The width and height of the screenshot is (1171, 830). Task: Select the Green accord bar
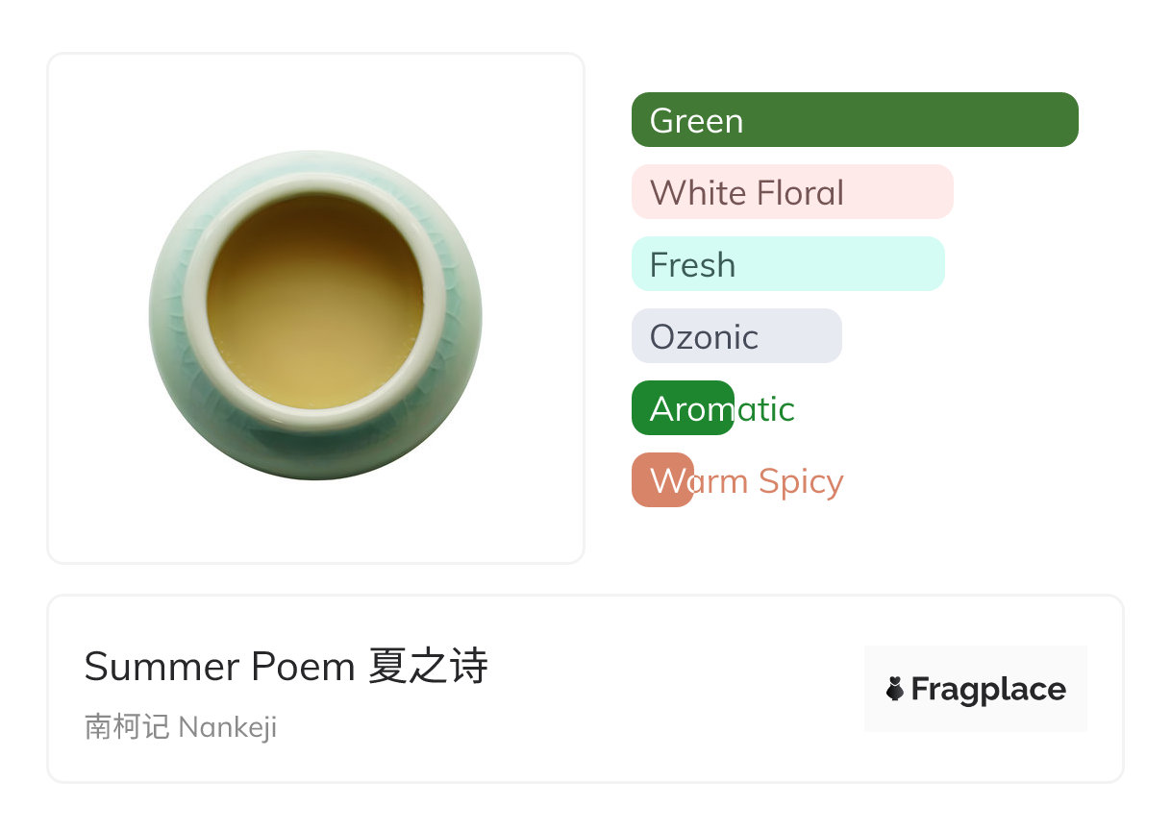(855, 120)
